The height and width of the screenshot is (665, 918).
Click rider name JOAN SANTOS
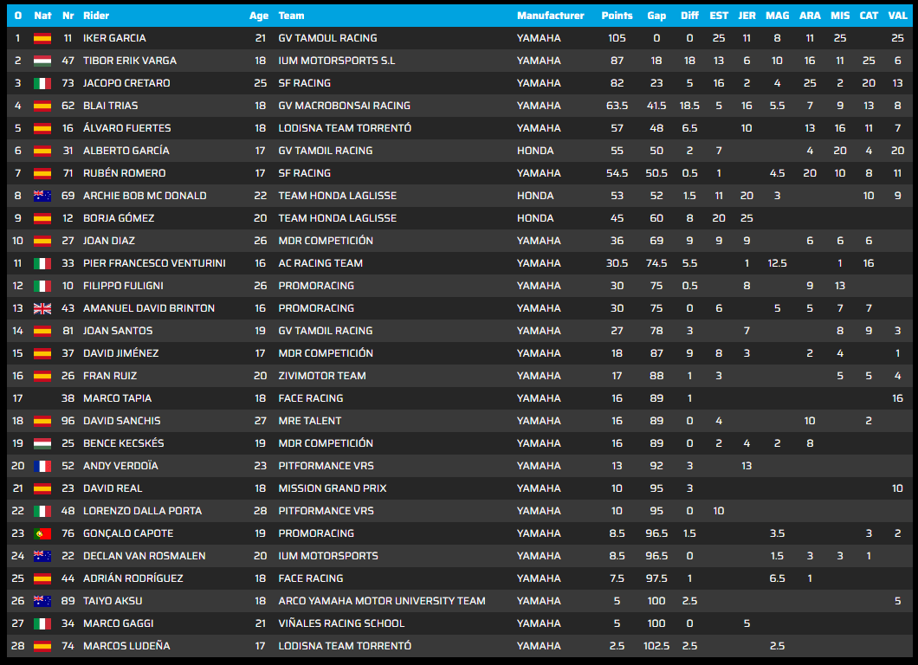[118, 332]
